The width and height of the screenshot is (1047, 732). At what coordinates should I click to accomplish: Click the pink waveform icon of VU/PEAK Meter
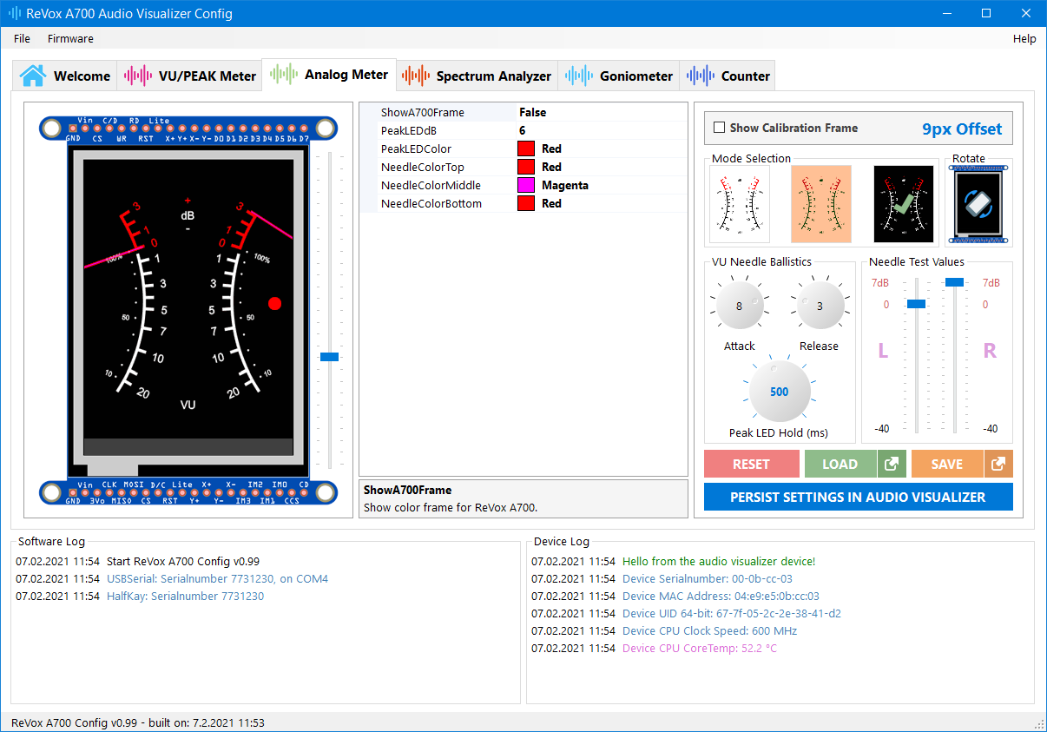click(x=138, y=76)
